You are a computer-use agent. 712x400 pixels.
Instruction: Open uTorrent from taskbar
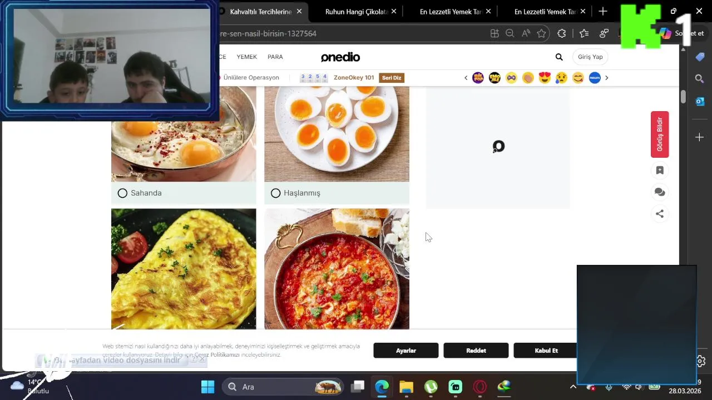(431, 387)
